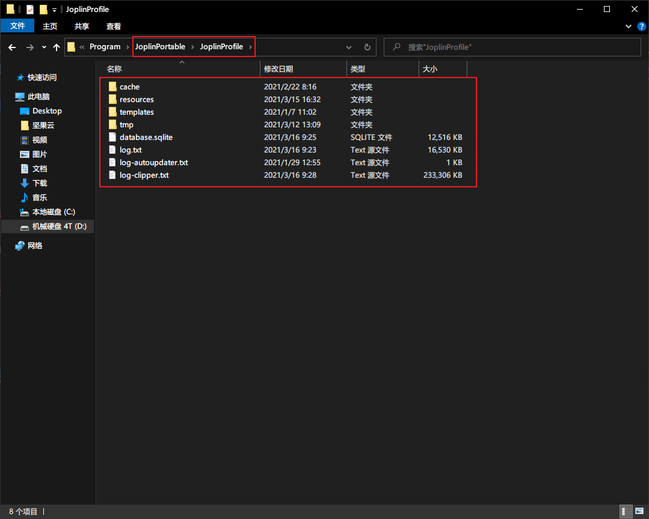Viewport: 649px width, 519px height.
Task: Go back with the back arrow
Action: (x=12, y=47)
